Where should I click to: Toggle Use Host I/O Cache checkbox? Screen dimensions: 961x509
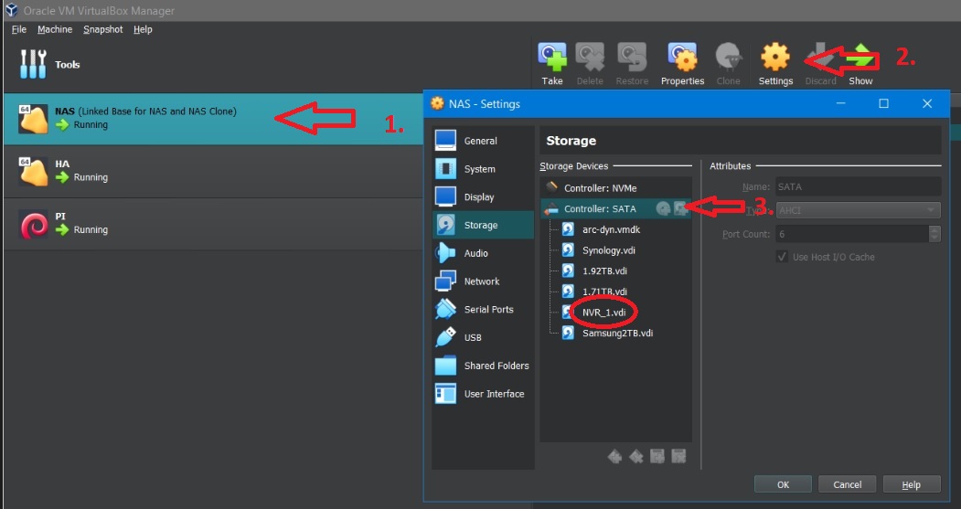782,257
